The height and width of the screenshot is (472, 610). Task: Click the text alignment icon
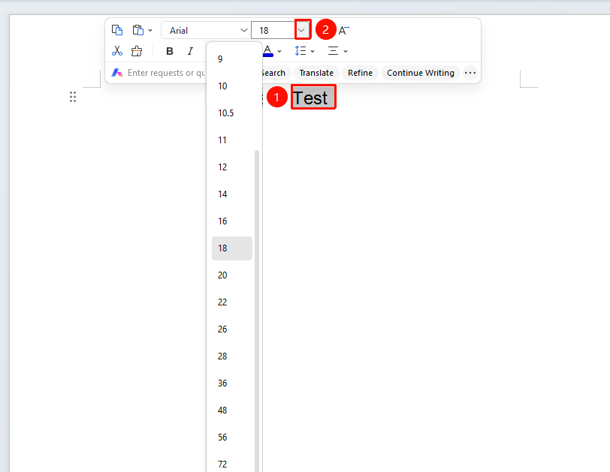pos(333,51)
